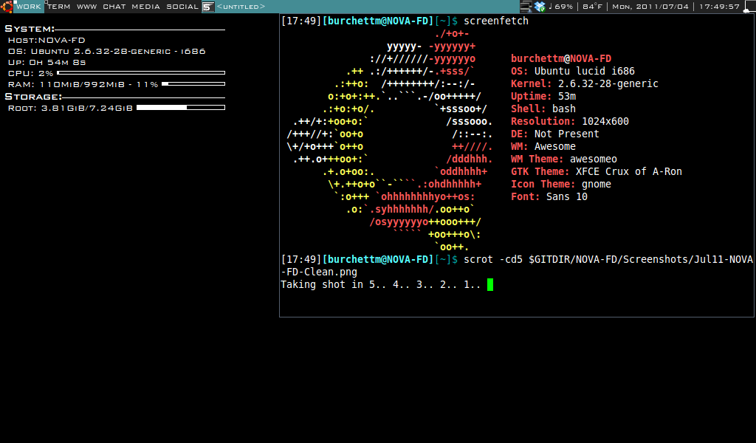Click the "Font: Sans 10" line
The image size is (756, 443).
point(549,196)
